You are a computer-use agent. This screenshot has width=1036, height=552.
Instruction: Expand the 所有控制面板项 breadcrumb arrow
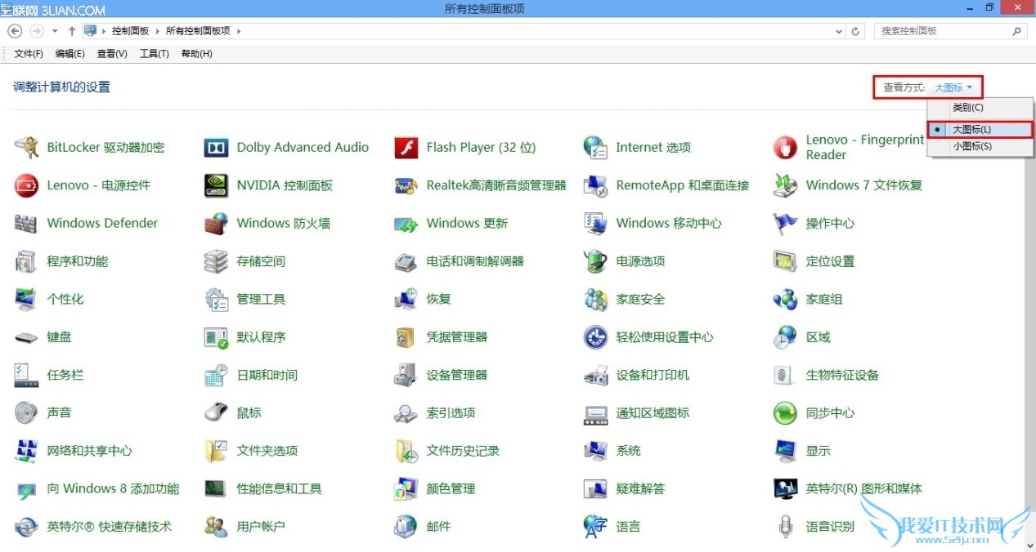pyautogui.click(x=239, y=31)
